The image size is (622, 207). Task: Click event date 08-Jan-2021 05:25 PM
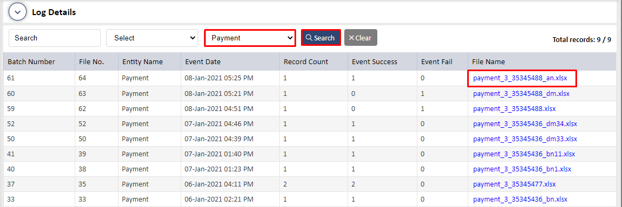coord(219,78)
